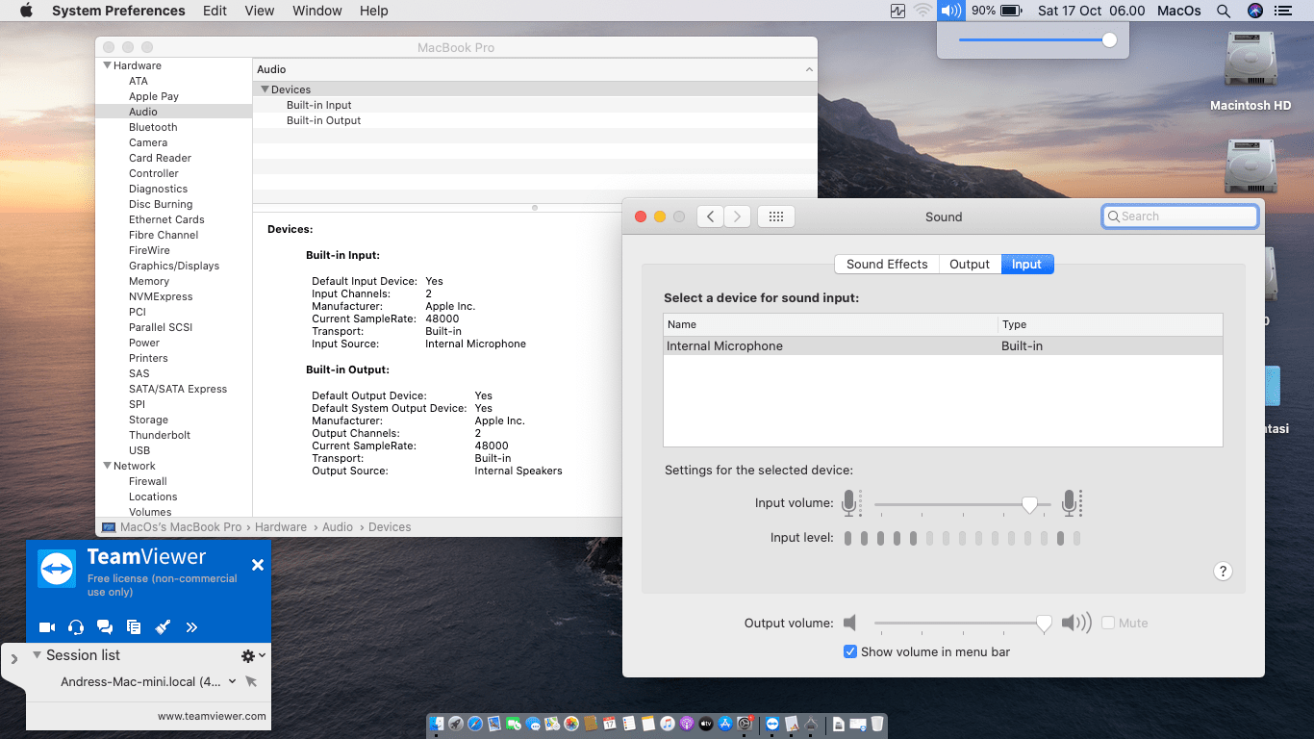
Task: Click the www.teamviewer.com link
Action: click(x=212, y=716)
